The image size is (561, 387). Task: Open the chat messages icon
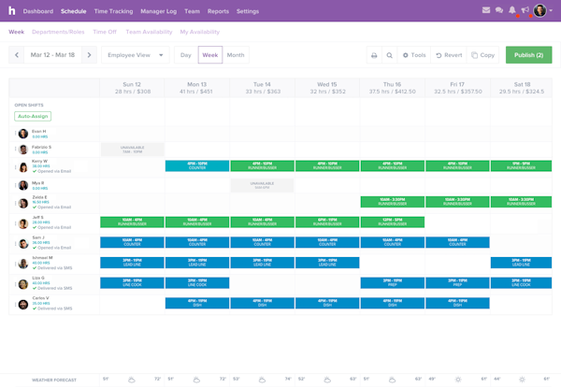(499, 11)
